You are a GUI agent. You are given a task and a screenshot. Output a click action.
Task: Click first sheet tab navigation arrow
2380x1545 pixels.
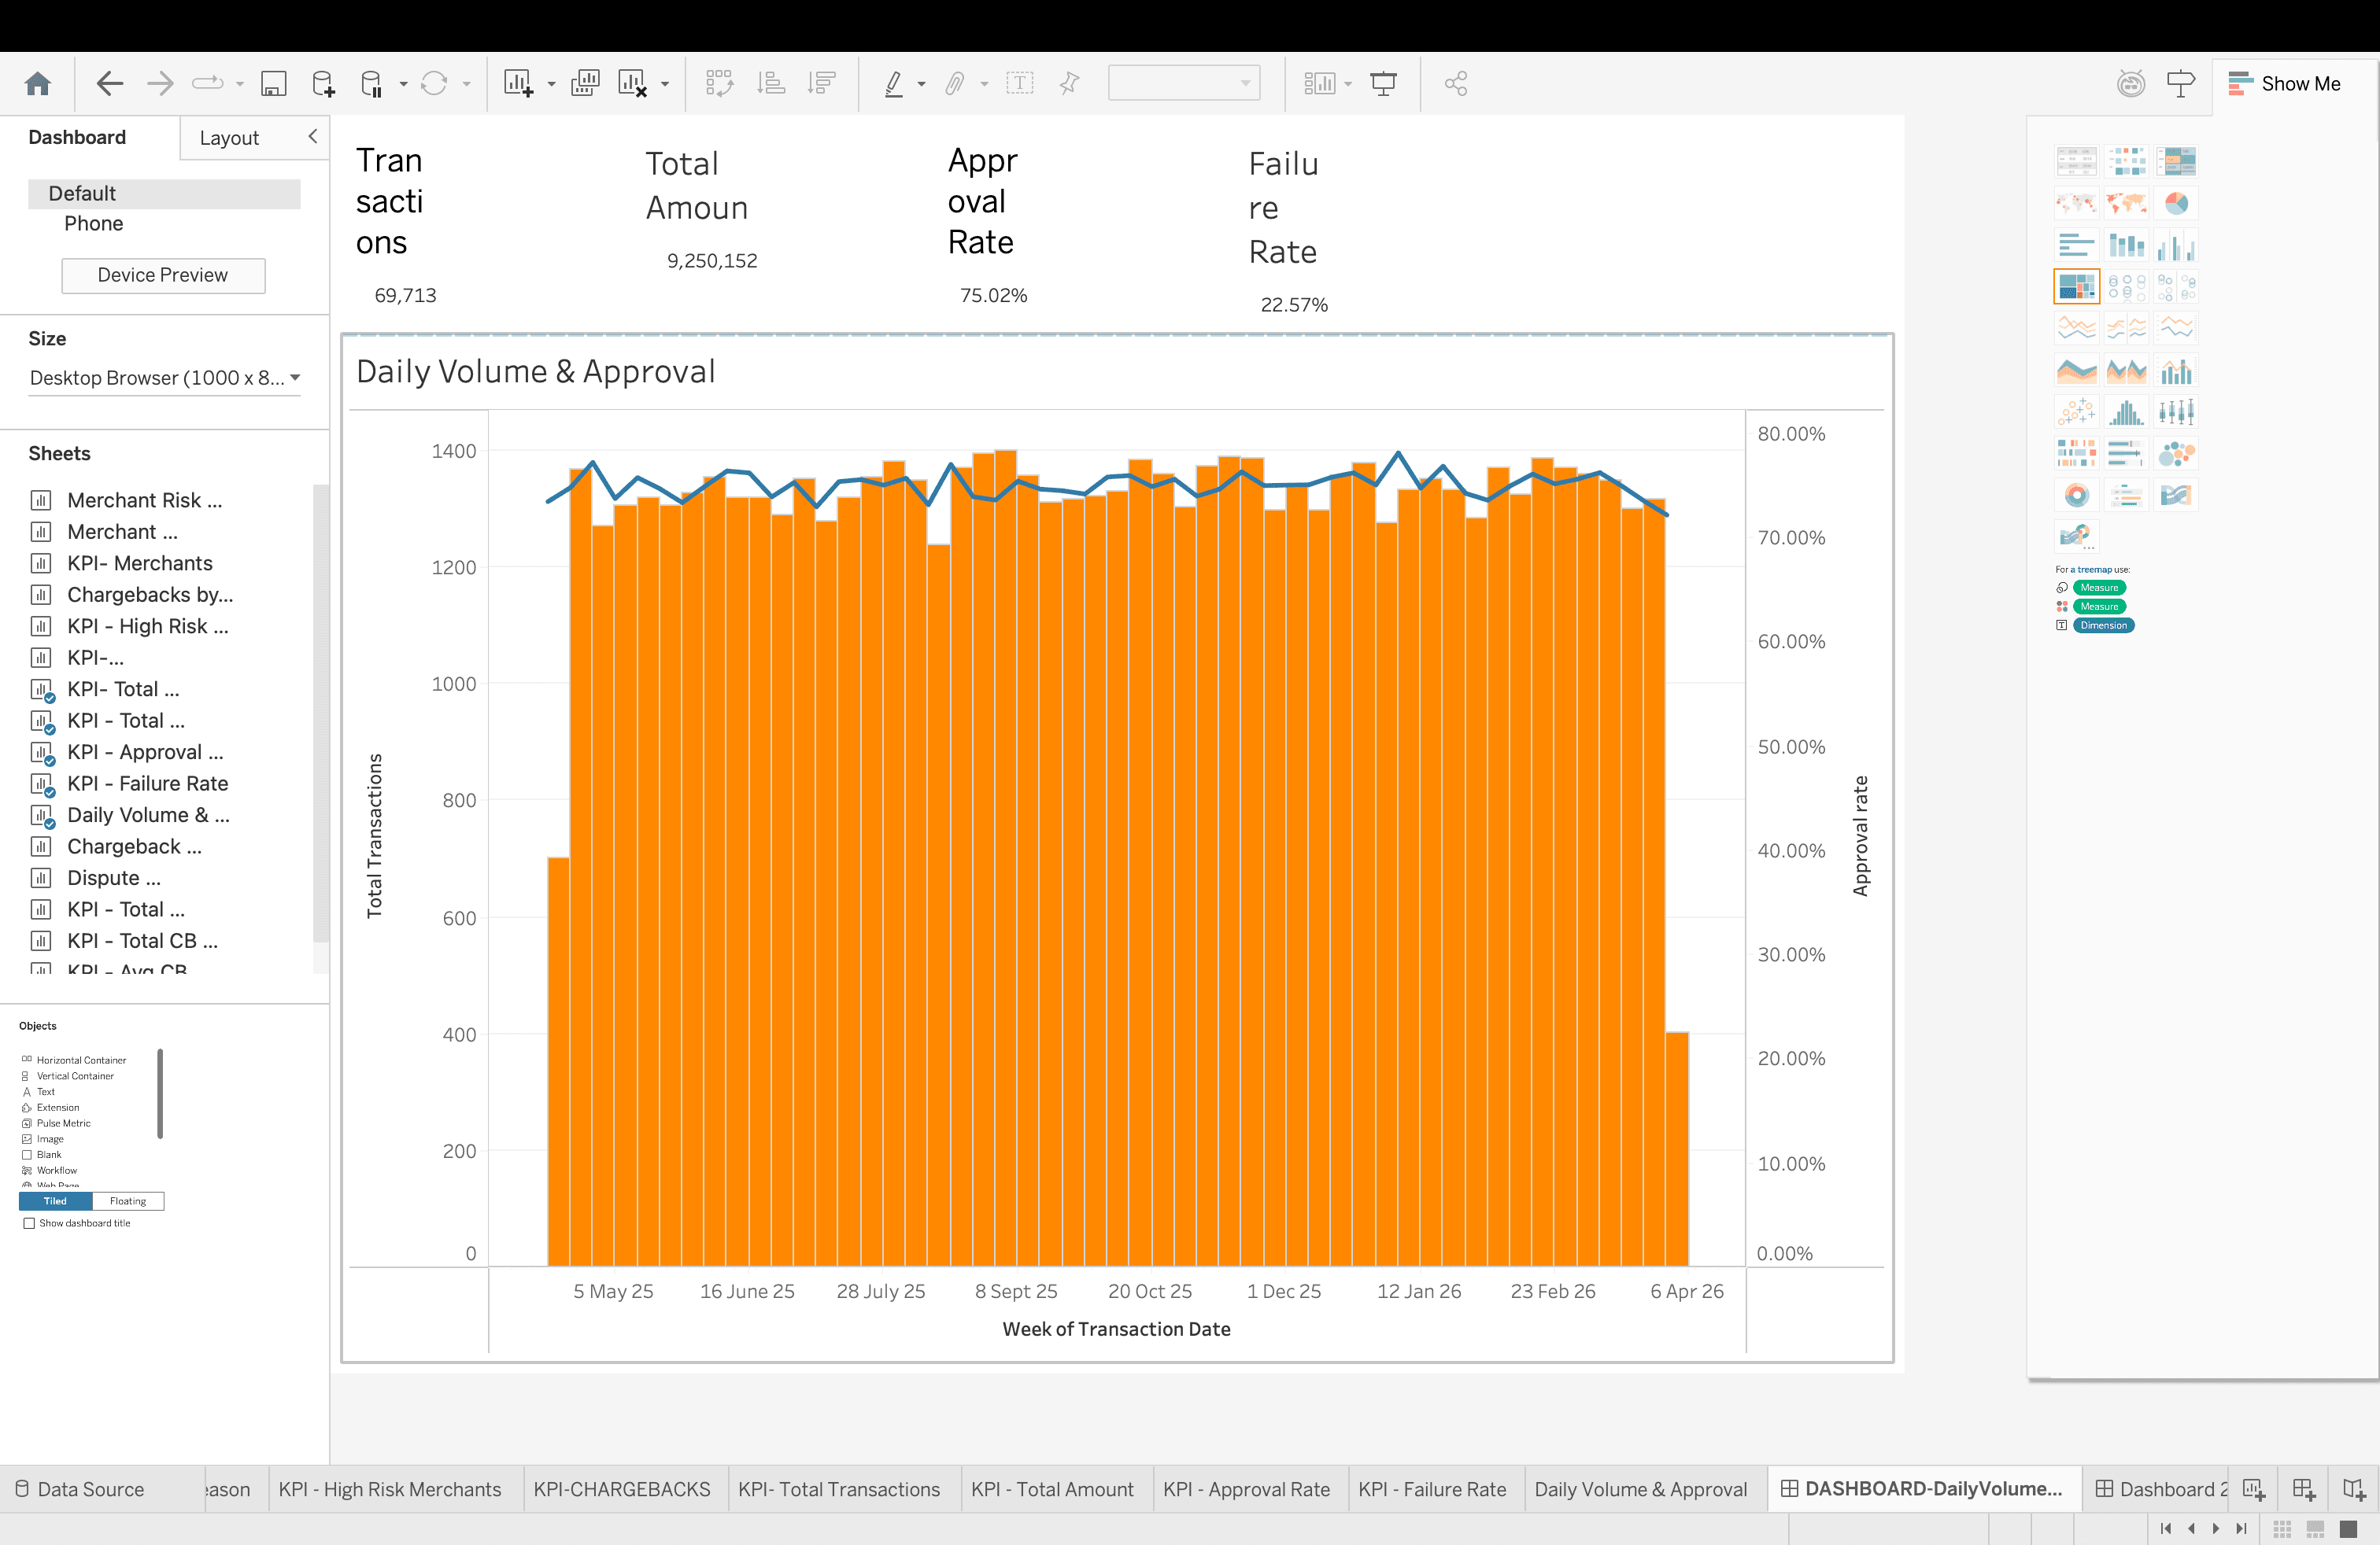[2166, 1529]
